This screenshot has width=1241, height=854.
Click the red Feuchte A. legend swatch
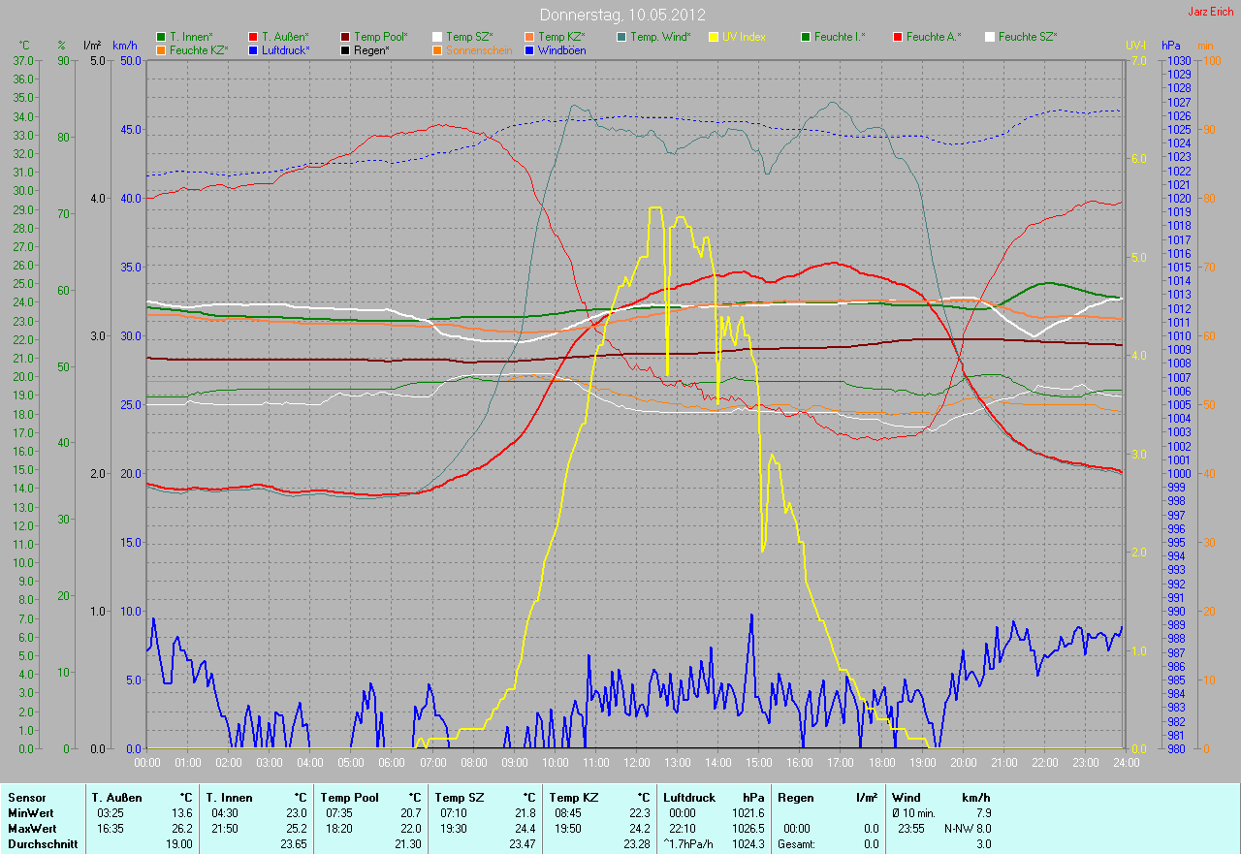[x=898, y=37]
